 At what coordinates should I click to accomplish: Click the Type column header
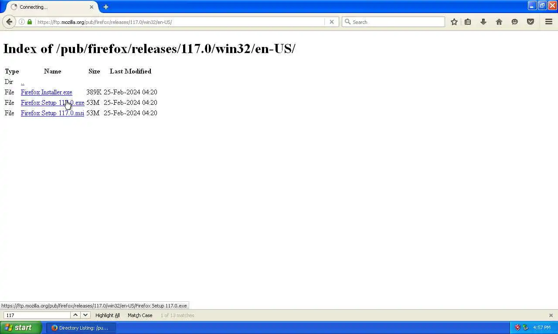click(12, 71)
